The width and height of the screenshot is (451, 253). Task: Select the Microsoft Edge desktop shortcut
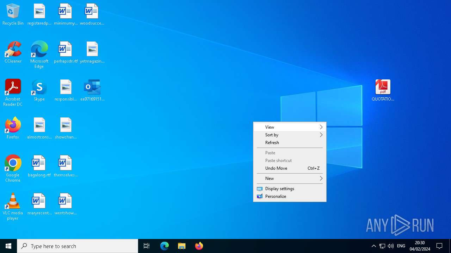(39, 55)
